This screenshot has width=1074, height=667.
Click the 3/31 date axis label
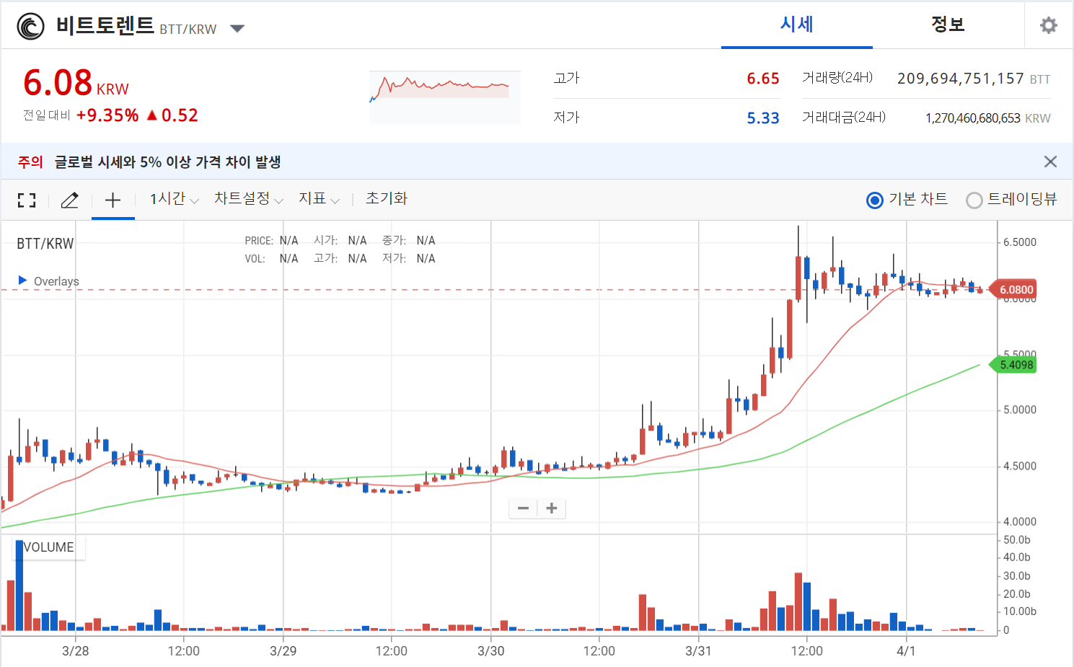(x=698, y=651)
